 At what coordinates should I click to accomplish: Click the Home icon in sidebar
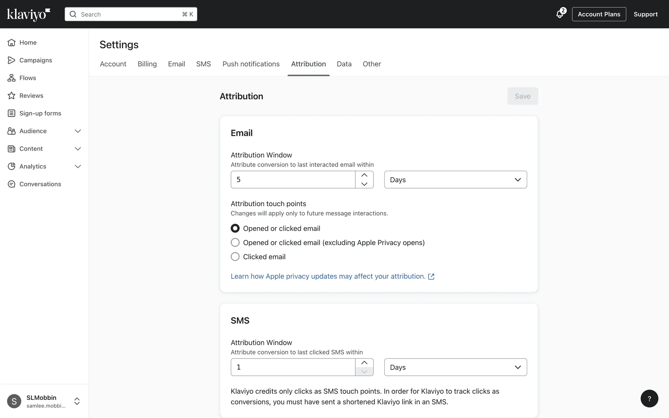pos(11,42)
